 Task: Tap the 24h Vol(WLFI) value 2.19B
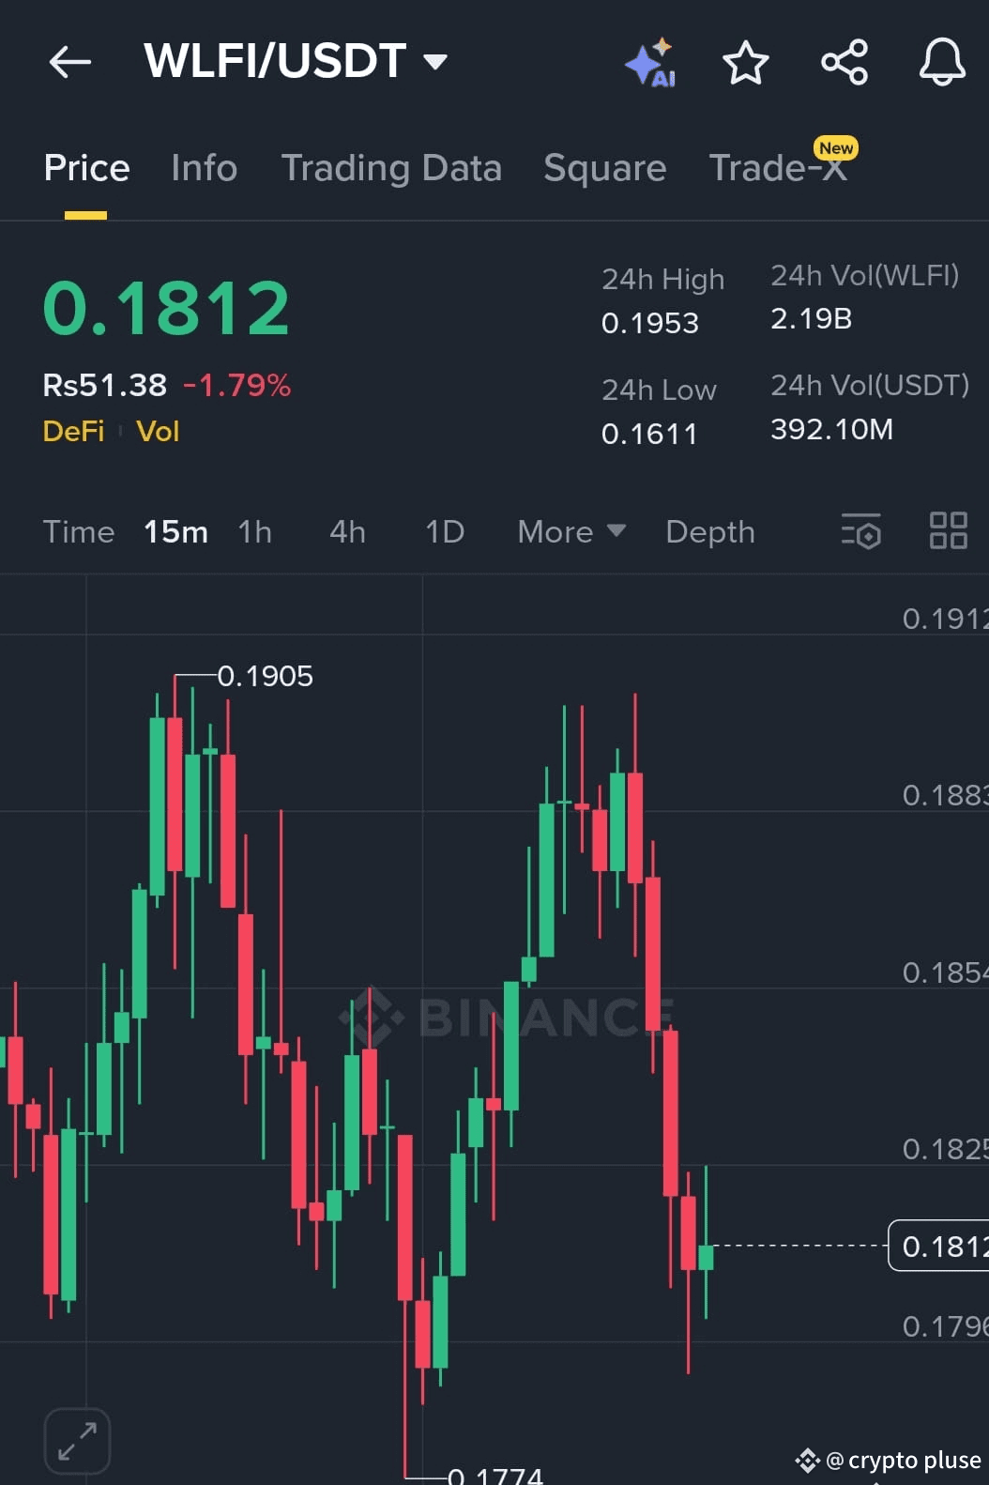click(812, 318)
